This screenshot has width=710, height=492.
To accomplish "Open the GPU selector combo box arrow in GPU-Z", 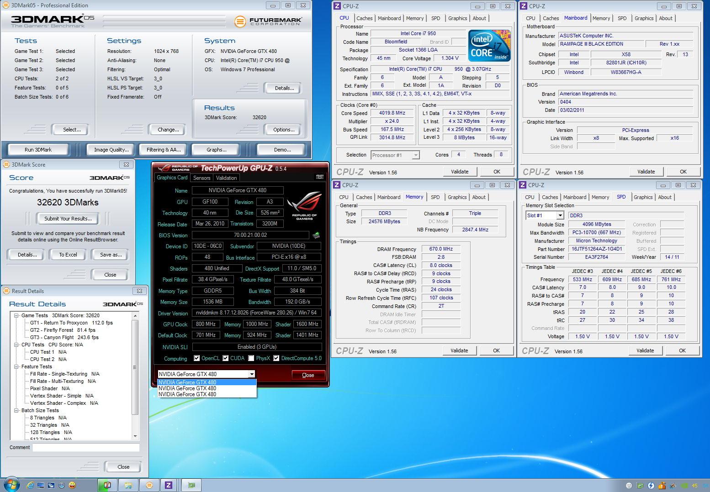I will click(x=252, y=374).
